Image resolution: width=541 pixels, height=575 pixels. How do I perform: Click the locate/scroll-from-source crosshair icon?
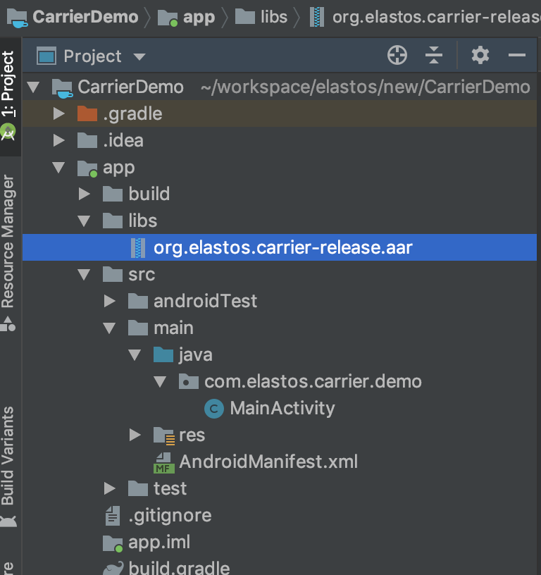[x=397, y=56]
